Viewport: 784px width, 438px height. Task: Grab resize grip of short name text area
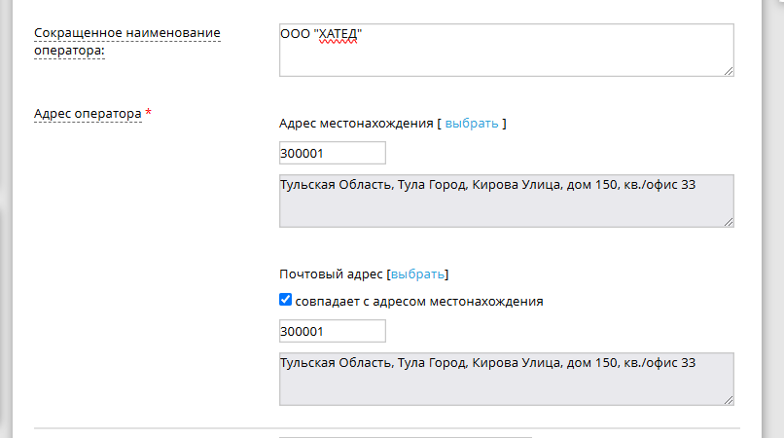pos(729,70)
